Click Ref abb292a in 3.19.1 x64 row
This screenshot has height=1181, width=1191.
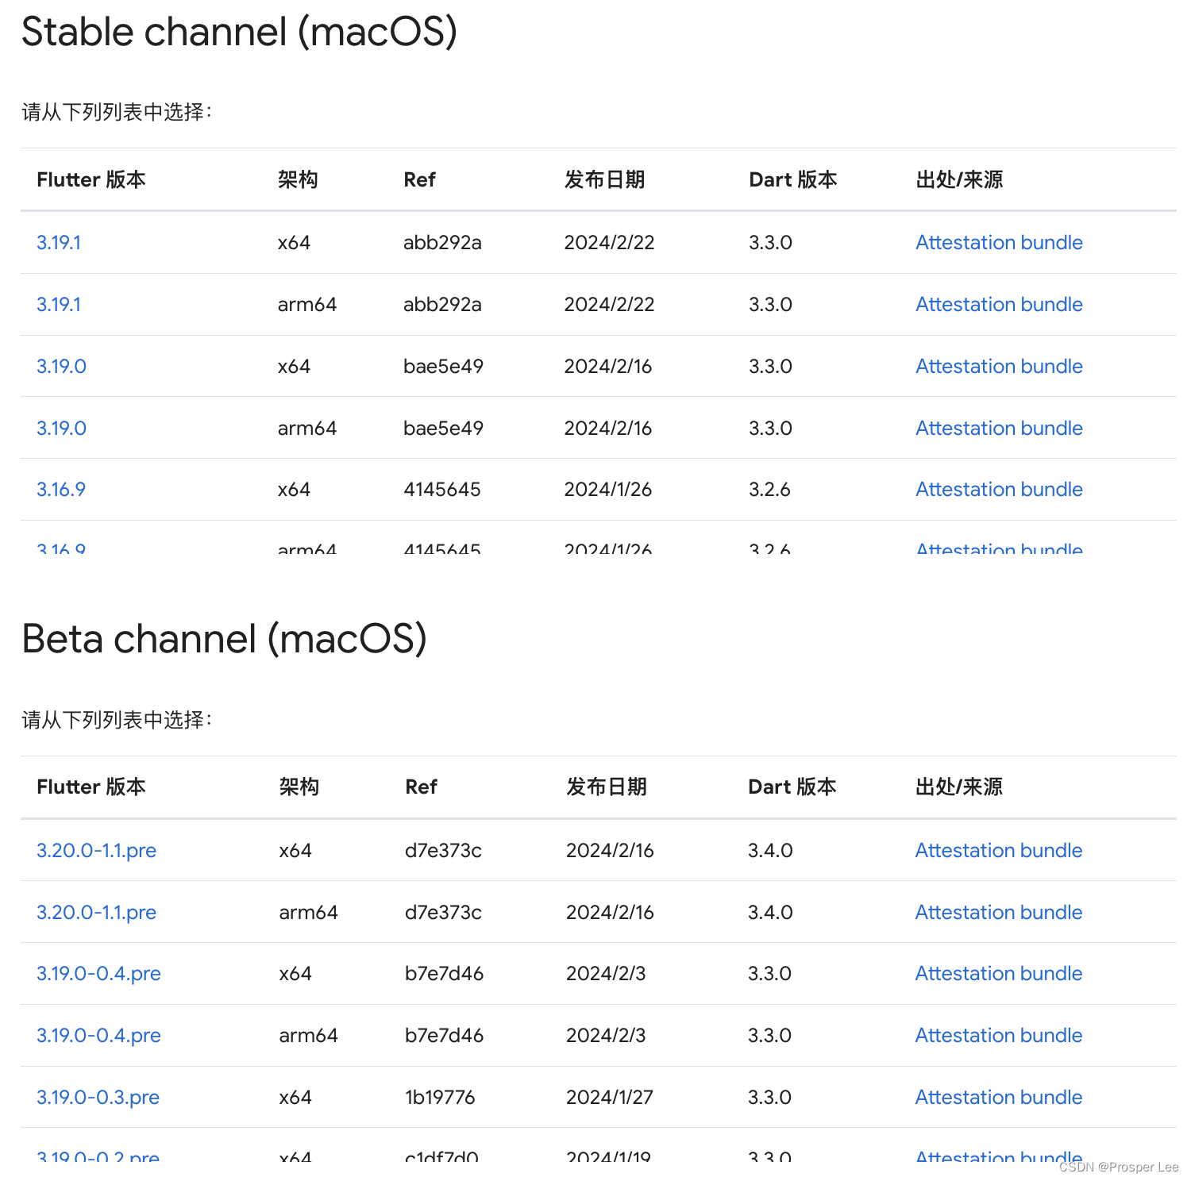[x=442, y=243]
